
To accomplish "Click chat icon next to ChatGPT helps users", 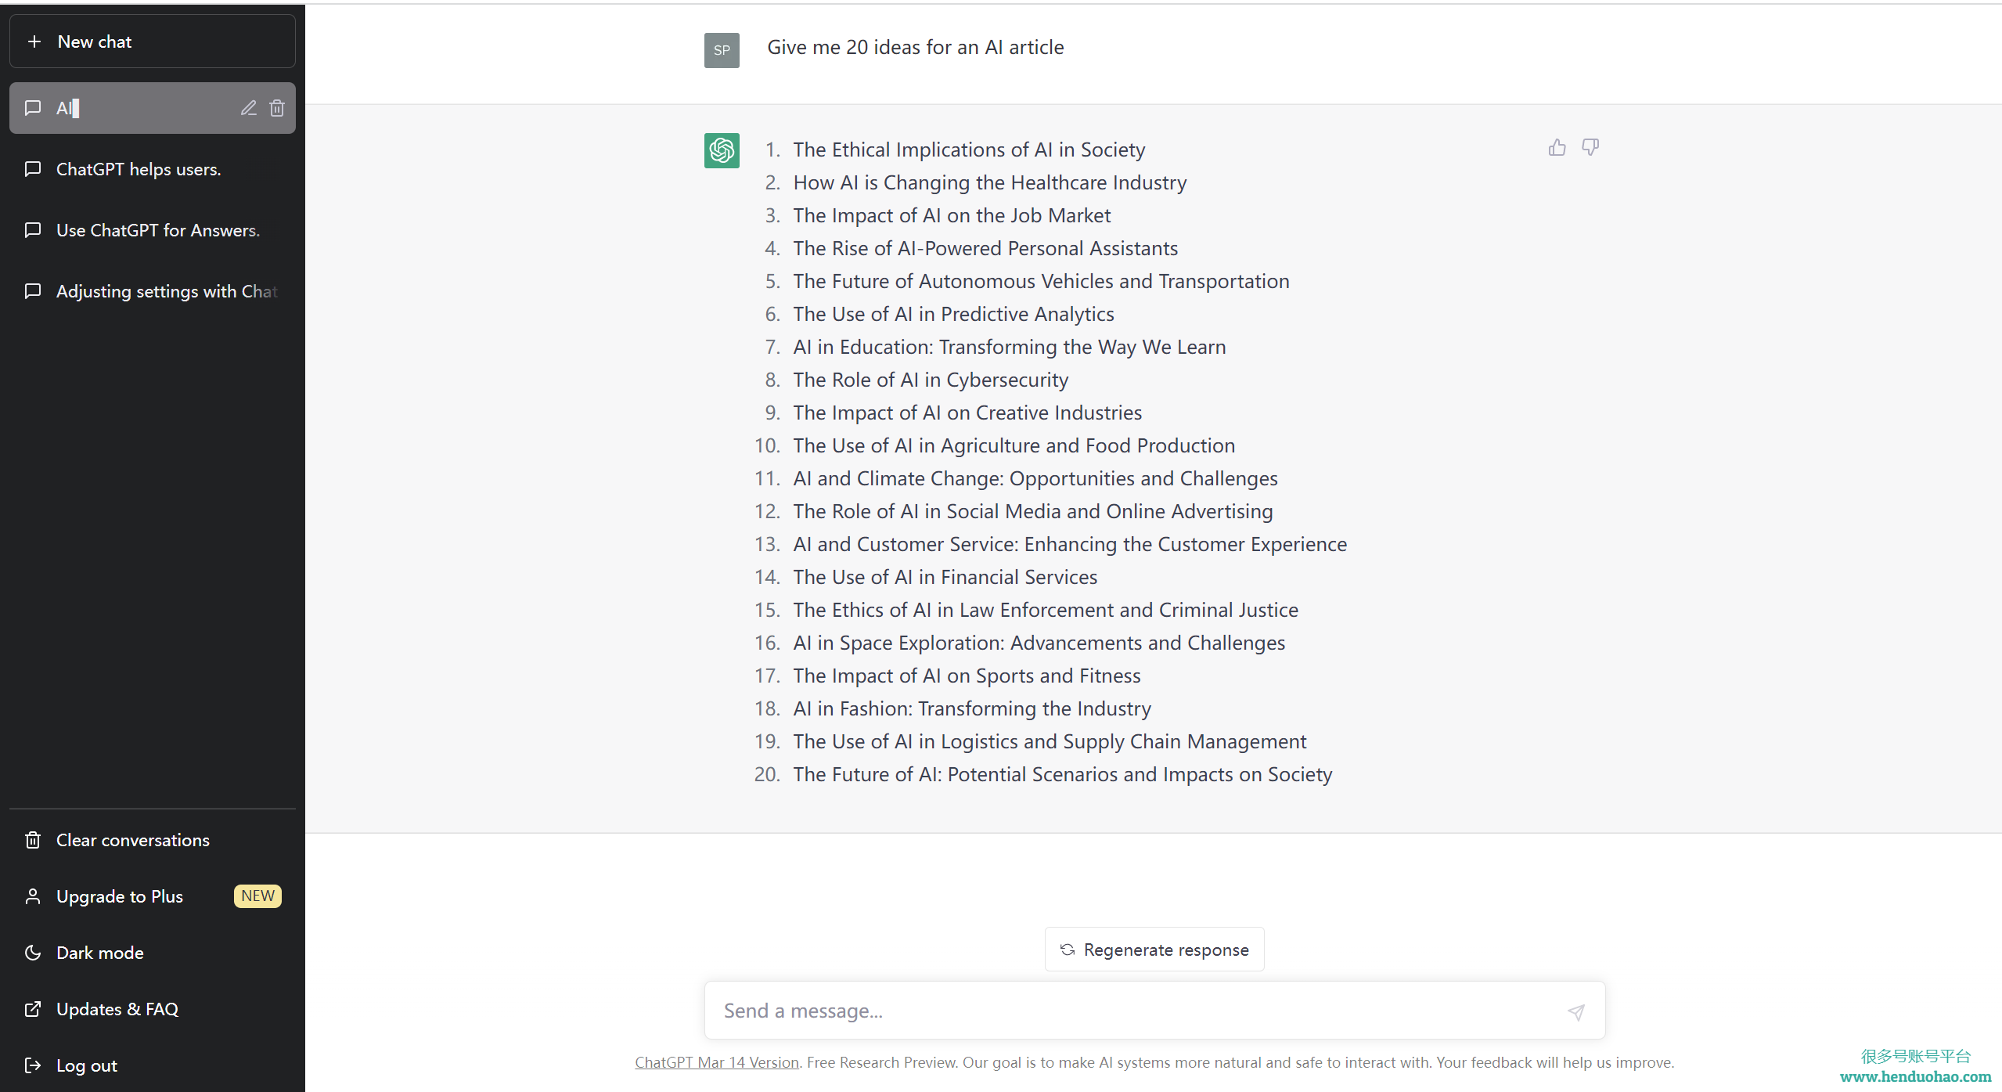I will 33,169.
